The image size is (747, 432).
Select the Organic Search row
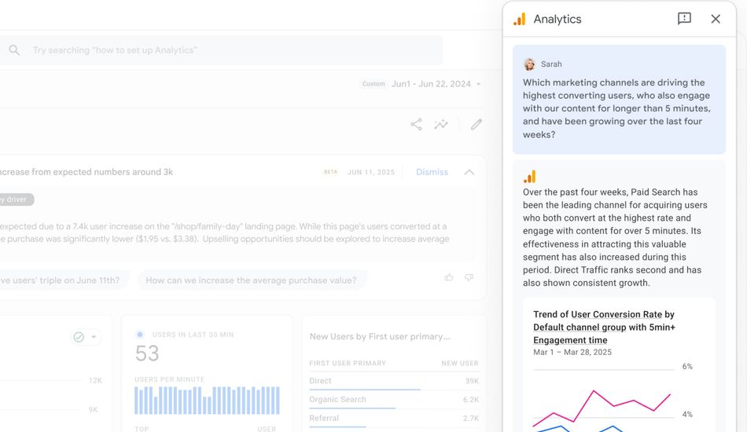pos(394,400)
